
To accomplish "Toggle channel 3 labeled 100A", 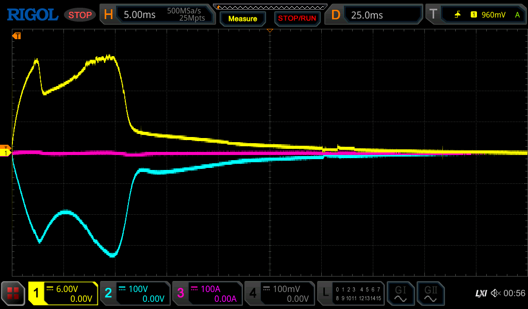I will click(207, 294).
